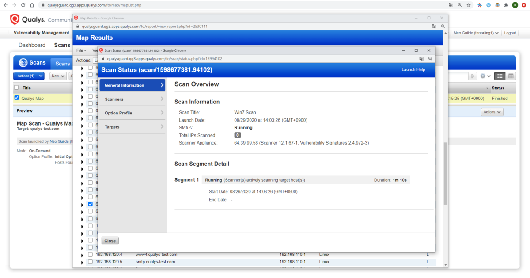Open Neo Guilde user menu
The width and height of the screenshot is (530, 278).
[x=477, y=33]
